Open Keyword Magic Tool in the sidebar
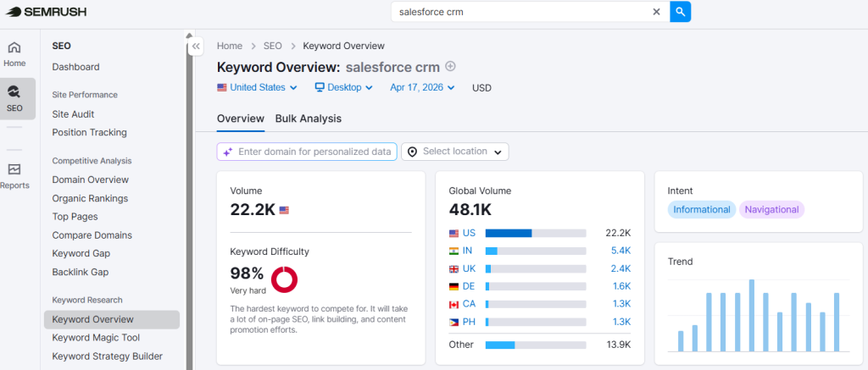The height and width of the screenshot is (370, 868). pyautogui.click(x=96, y=337)
